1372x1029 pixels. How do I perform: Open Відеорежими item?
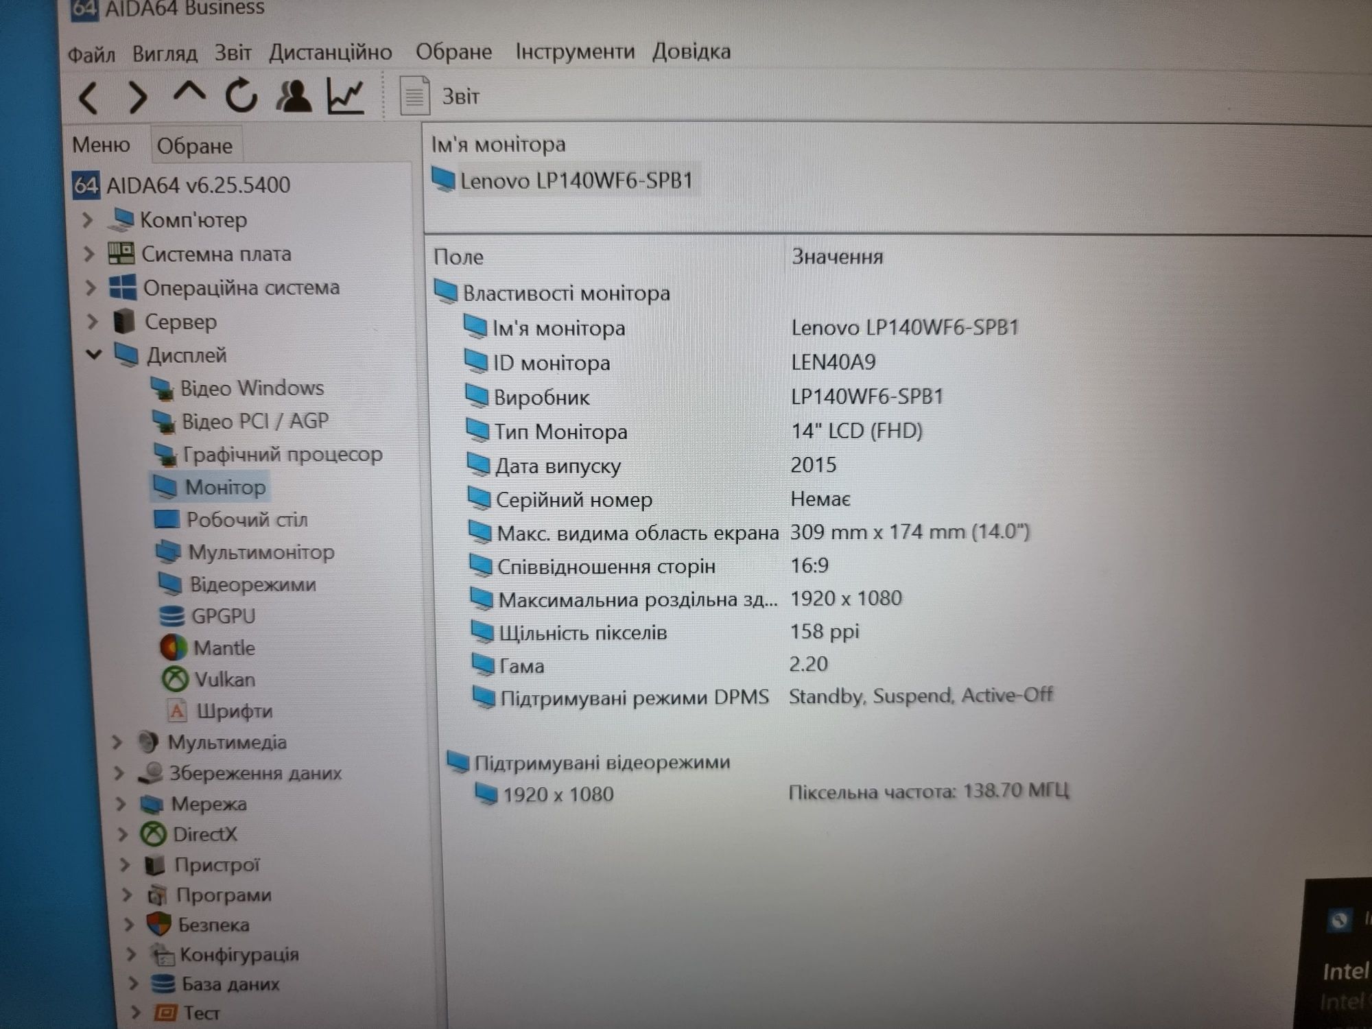point(237,584)
